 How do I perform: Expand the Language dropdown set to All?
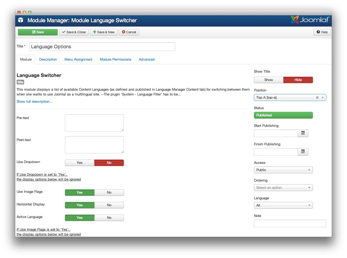point(283,205)
